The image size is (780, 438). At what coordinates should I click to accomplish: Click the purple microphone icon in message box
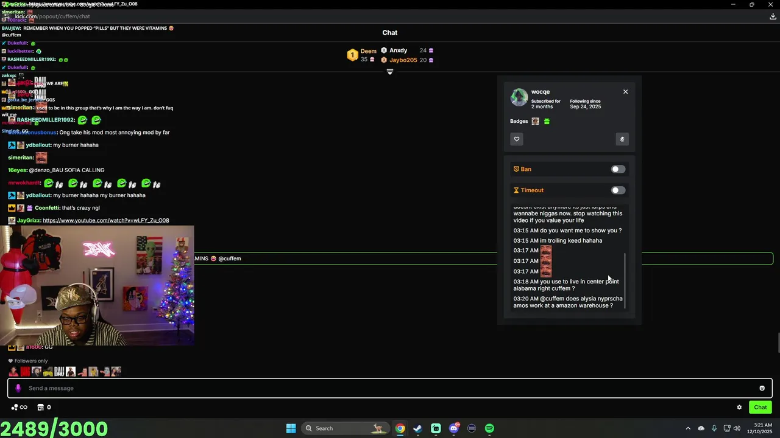coord(18,388)
